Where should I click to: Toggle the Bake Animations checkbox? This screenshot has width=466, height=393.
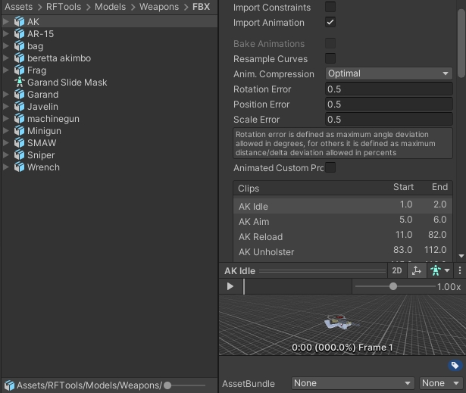pos(330,43)
